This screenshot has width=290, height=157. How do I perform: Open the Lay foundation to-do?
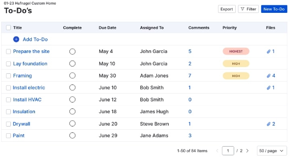[x=30, y=64]
